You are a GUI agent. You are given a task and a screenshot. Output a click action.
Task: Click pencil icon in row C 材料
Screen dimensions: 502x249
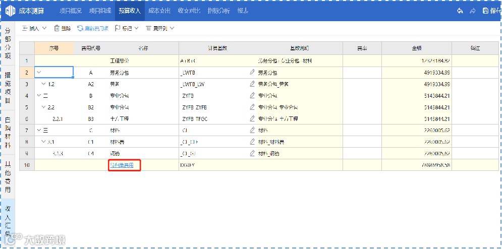(x=252, y=130)
